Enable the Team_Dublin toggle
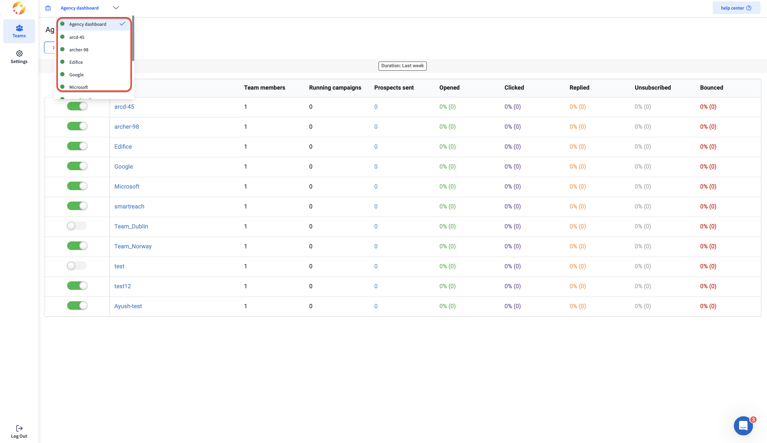Viewport: 767px width, 443px height. pos(77,226)
